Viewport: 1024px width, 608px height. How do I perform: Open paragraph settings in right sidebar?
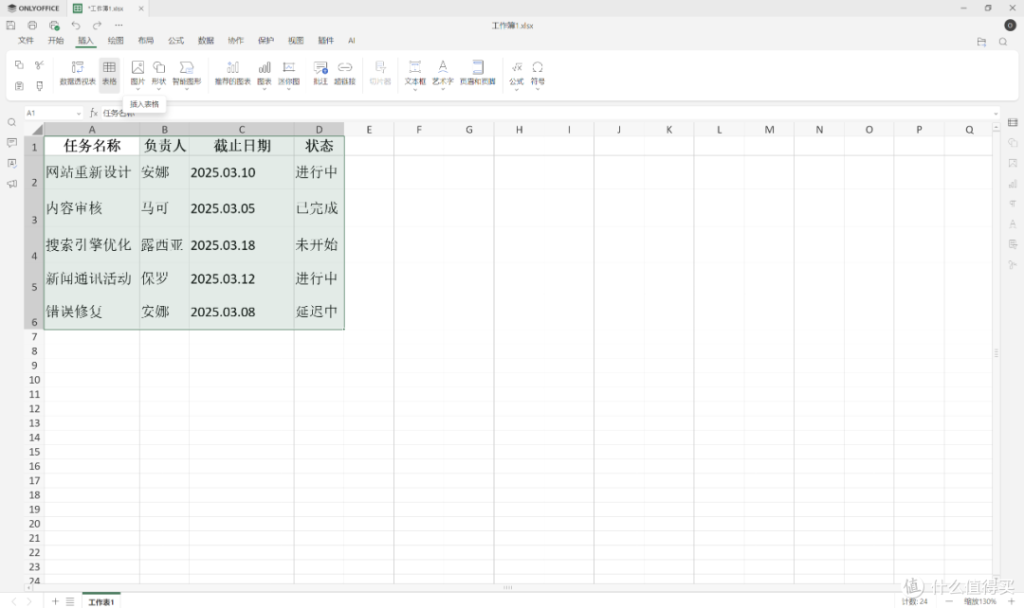[x=1013, y=205]
